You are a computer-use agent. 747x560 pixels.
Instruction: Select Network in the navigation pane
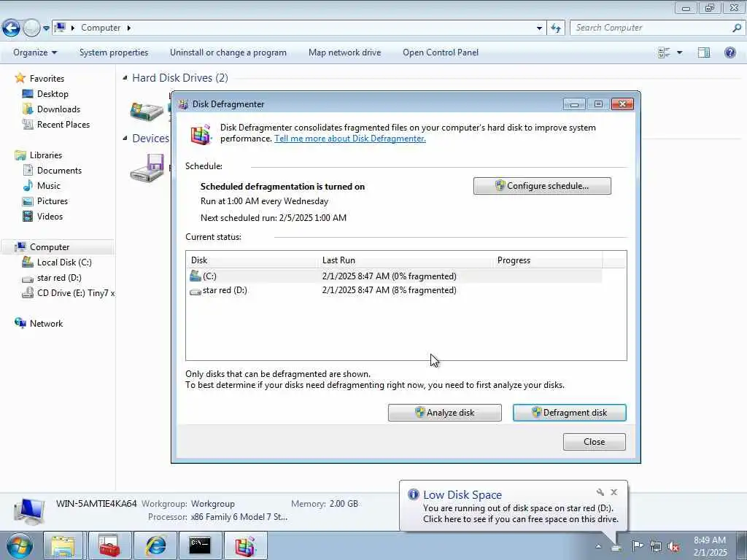point(46,324)
